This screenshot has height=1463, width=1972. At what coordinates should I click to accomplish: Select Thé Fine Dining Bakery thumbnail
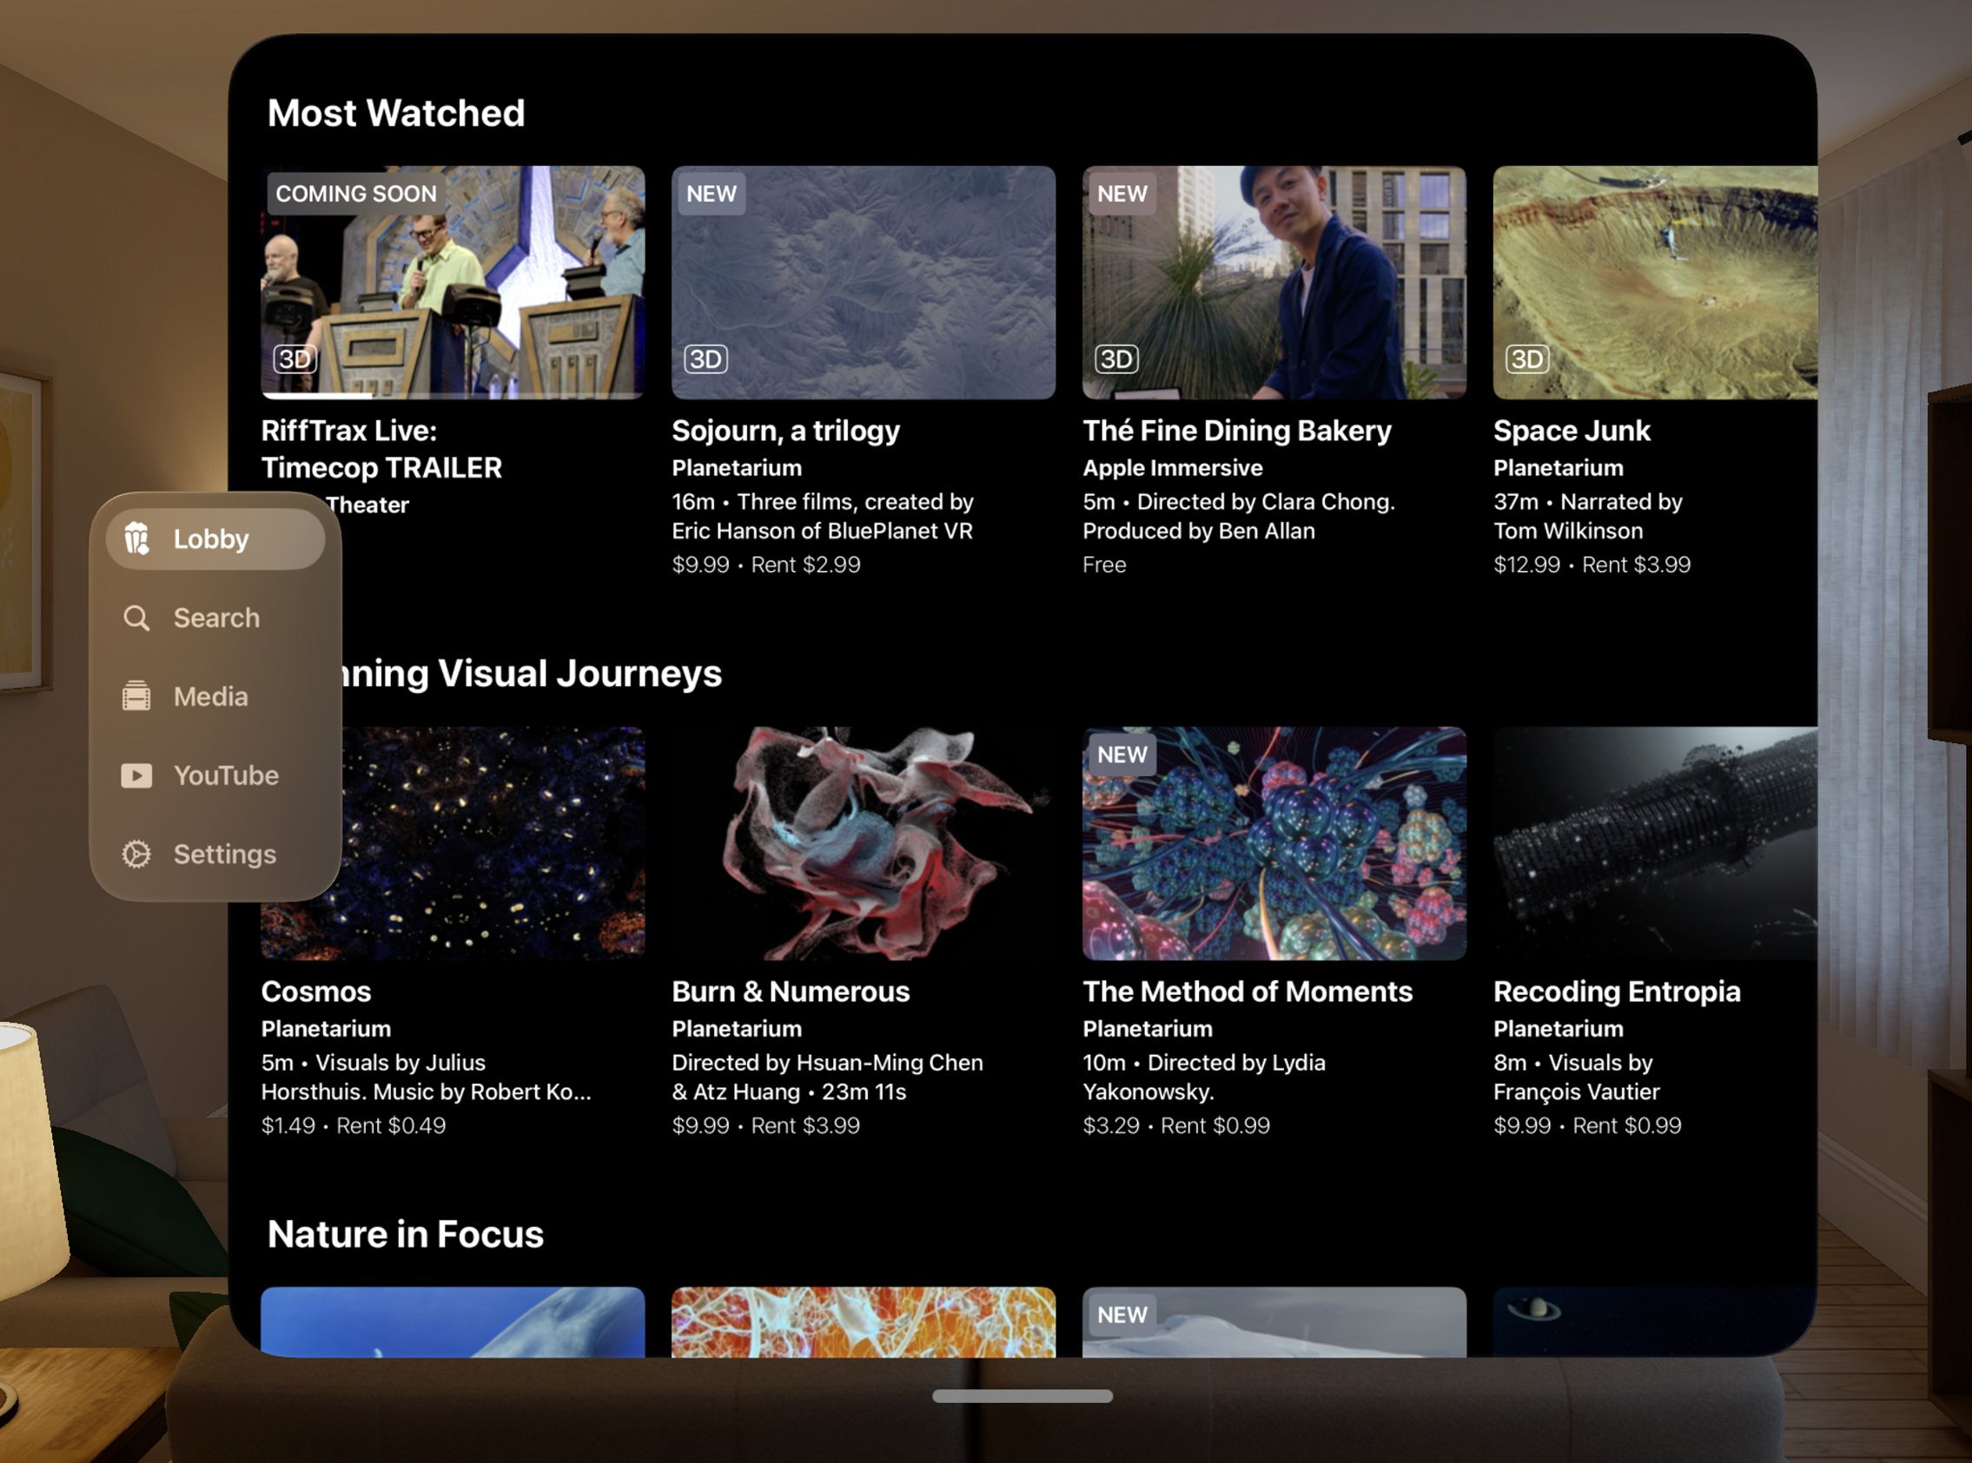tap(1274, 282)
